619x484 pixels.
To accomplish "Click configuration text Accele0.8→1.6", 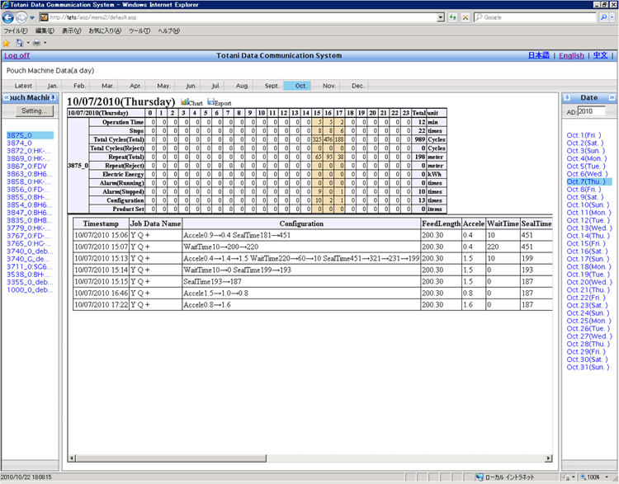I will pos(207,305).
